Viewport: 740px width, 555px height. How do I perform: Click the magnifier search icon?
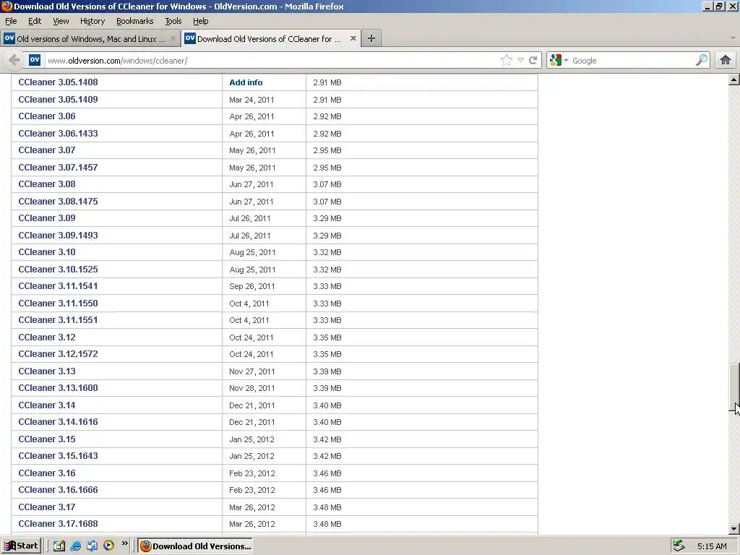click(702, 60)
